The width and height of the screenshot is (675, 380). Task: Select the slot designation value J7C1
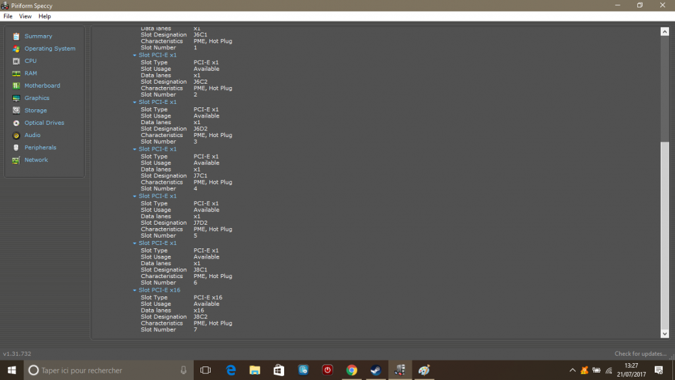pos(200,175)
